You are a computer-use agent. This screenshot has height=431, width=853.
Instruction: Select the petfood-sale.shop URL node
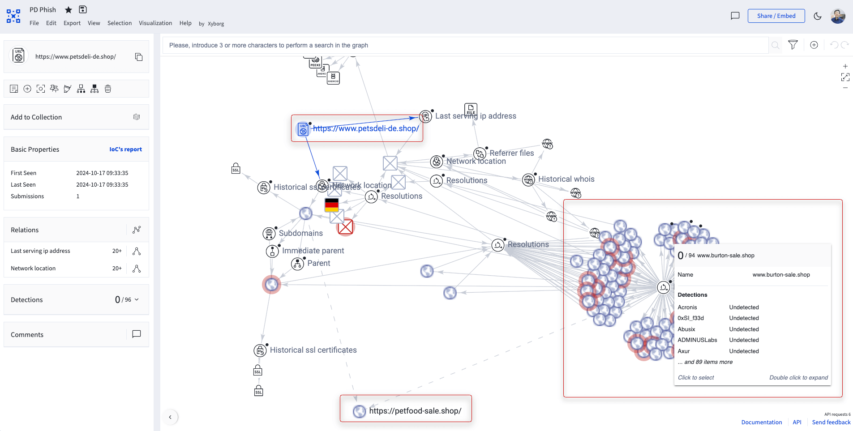point(359,411)
